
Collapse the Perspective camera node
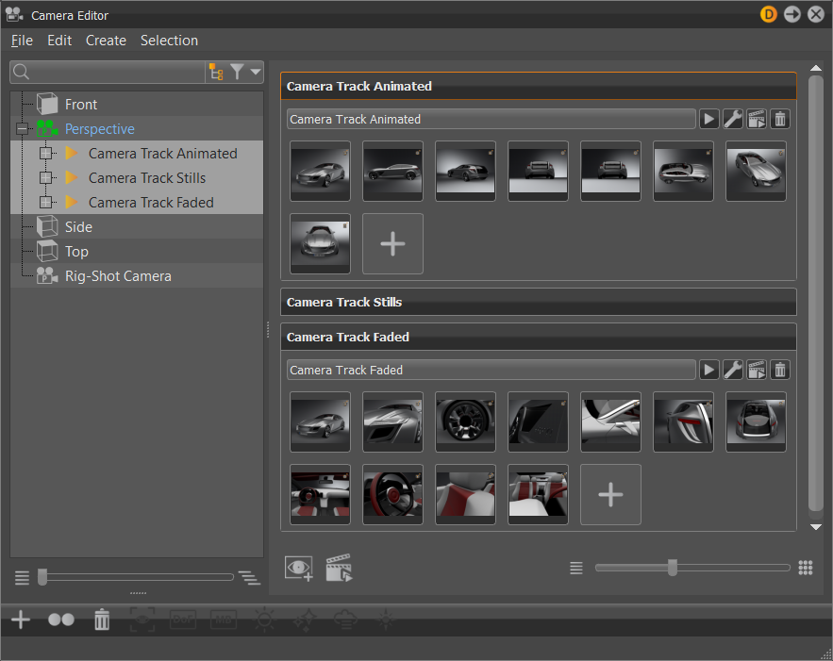click(x=22, y=129)
